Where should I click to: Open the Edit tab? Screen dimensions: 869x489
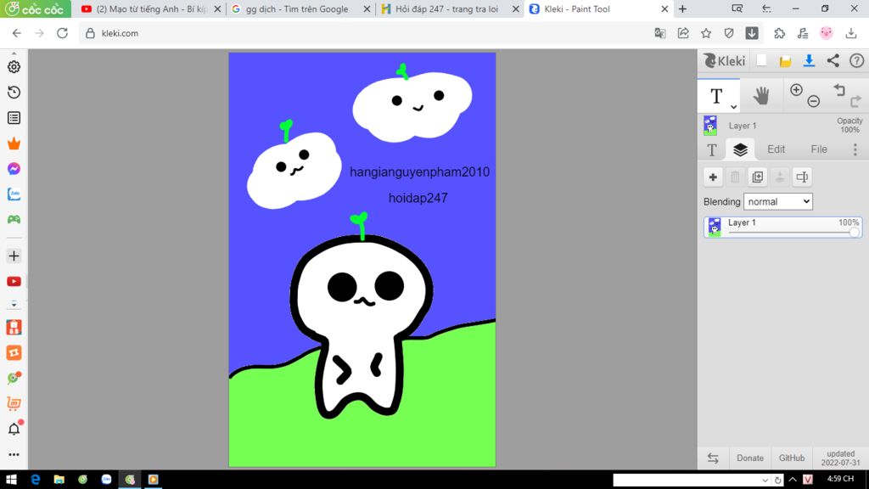tap(776, 149)
